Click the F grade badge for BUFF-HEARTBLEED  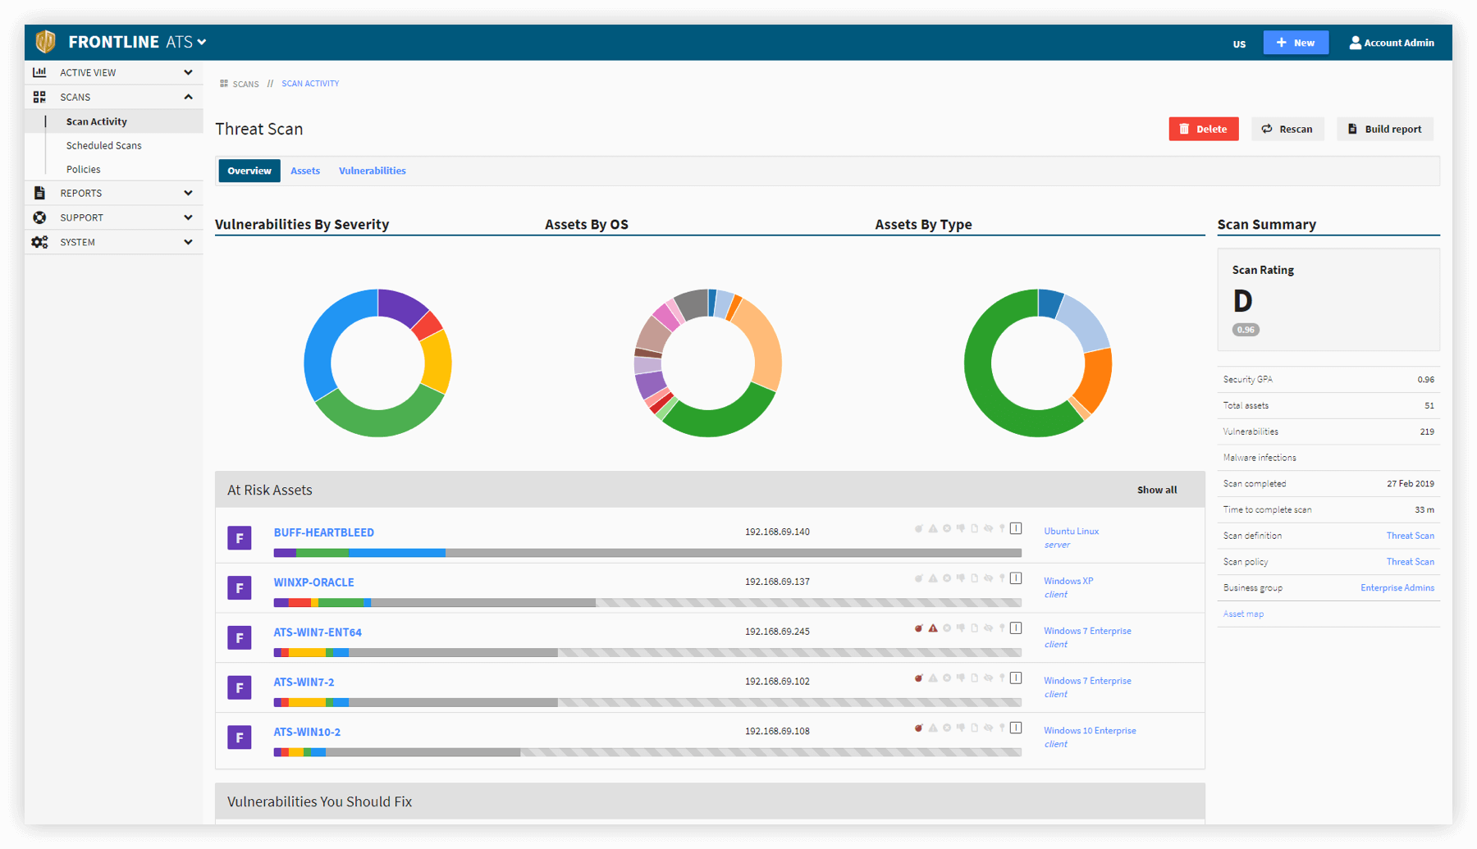240,538
